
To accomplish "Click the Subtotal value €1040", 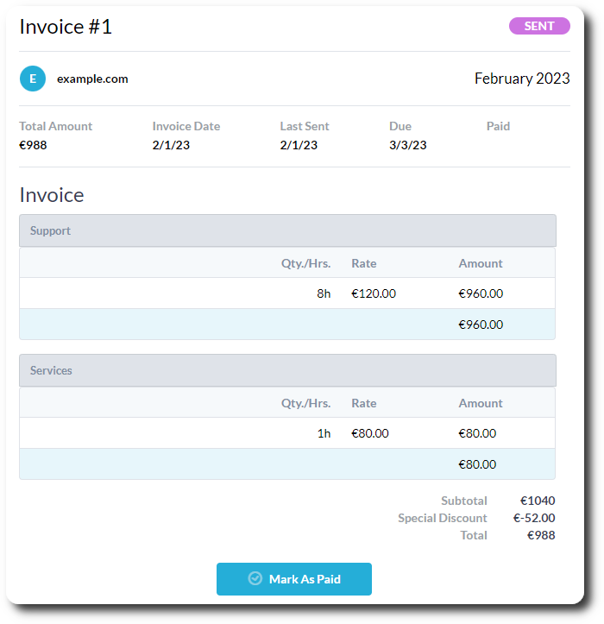I will click(538, 501).
